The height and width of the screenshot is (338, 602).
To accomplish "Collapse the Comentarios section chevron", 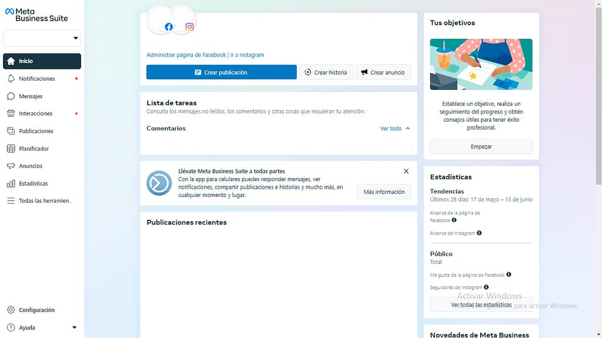I will coord(408,129).
